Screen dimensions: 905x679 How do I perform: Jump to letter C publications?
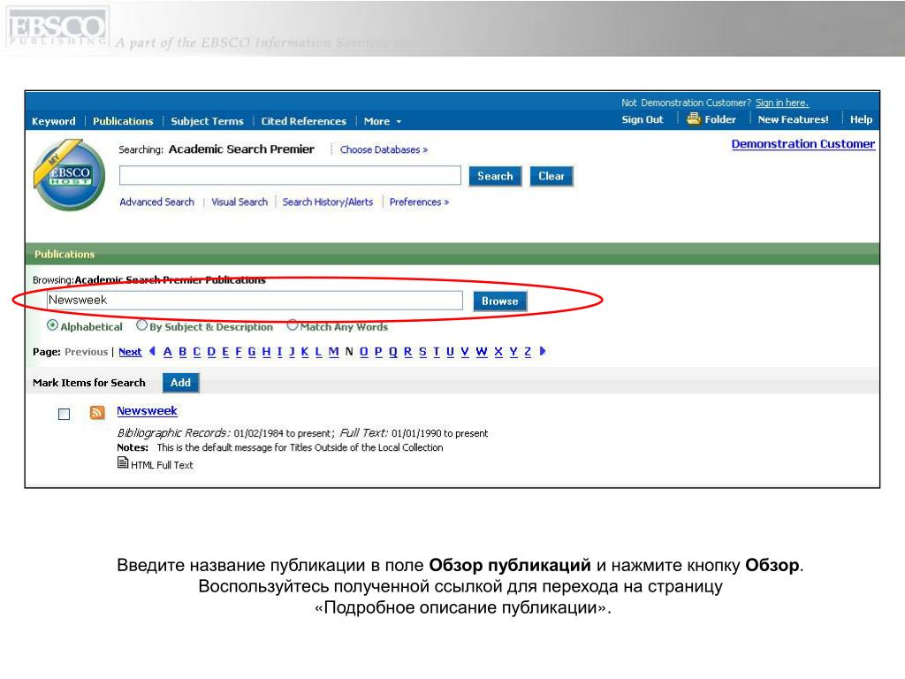197,352
